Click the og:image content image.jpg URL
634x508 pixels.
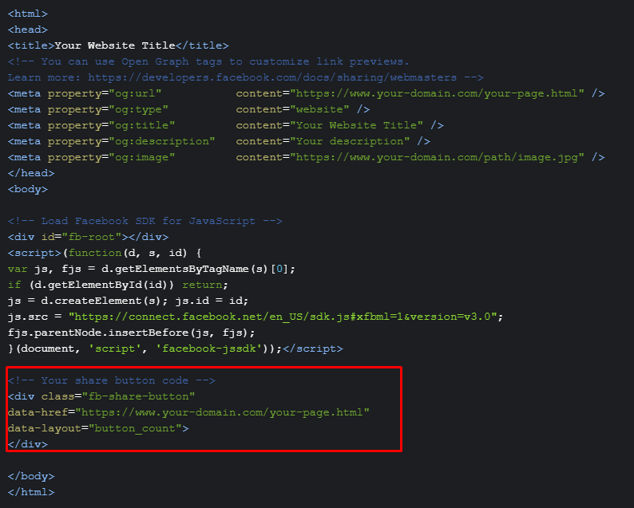(x=438, y=157)
